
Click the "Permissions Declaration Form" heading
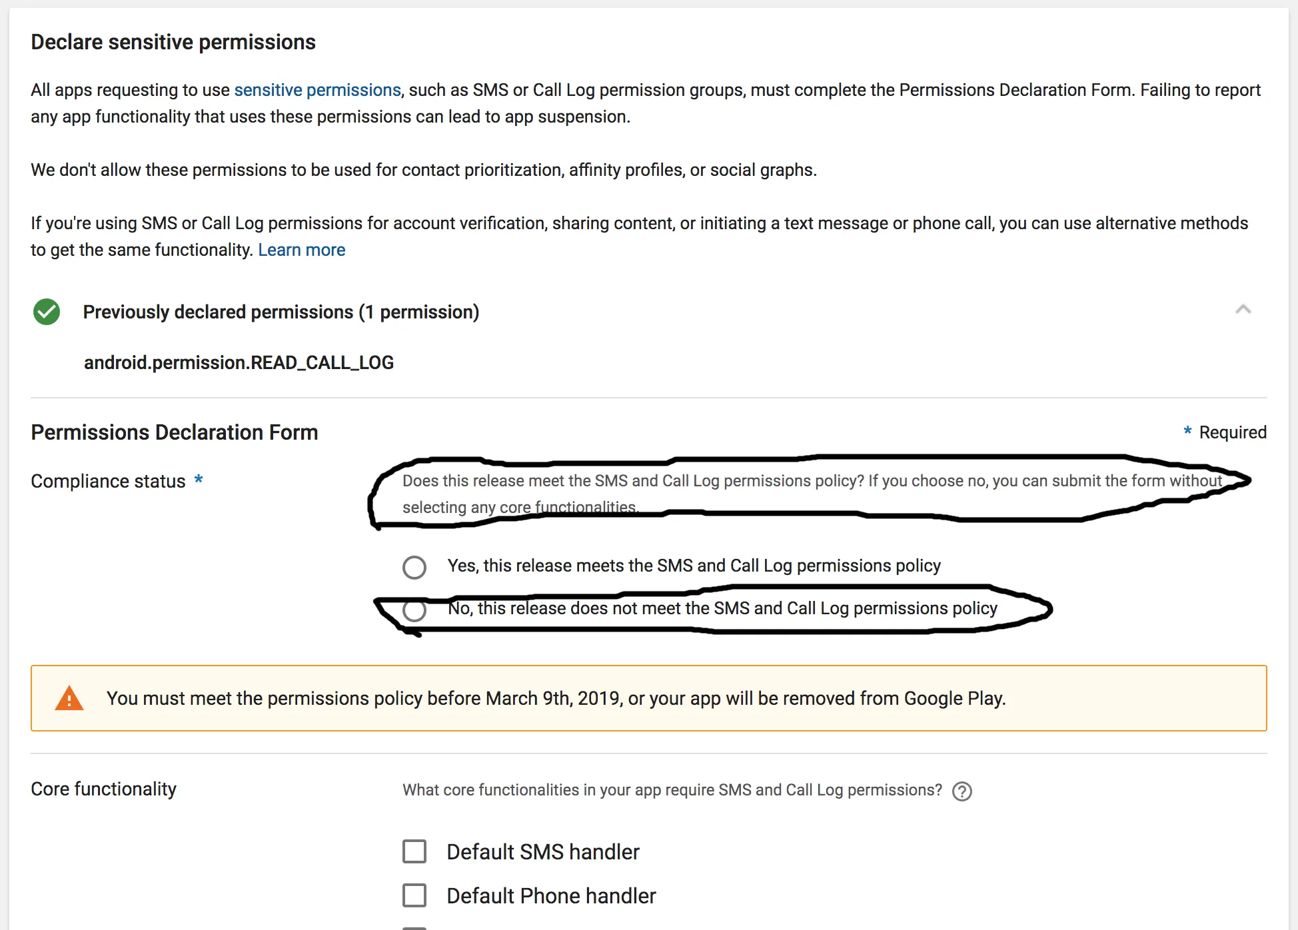tap(174, 432)
